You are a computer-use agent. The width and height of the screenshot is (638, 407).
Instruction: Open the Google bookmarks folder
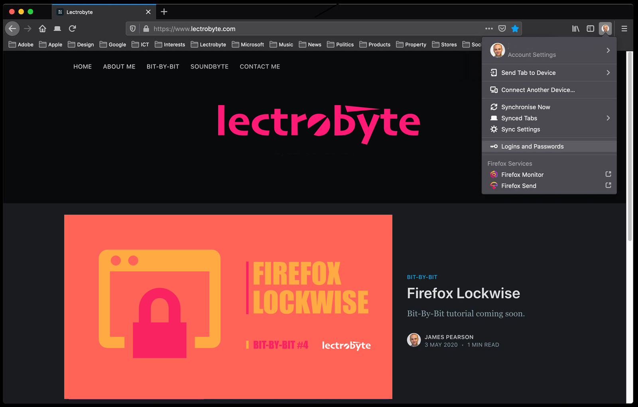coord(113,45)
